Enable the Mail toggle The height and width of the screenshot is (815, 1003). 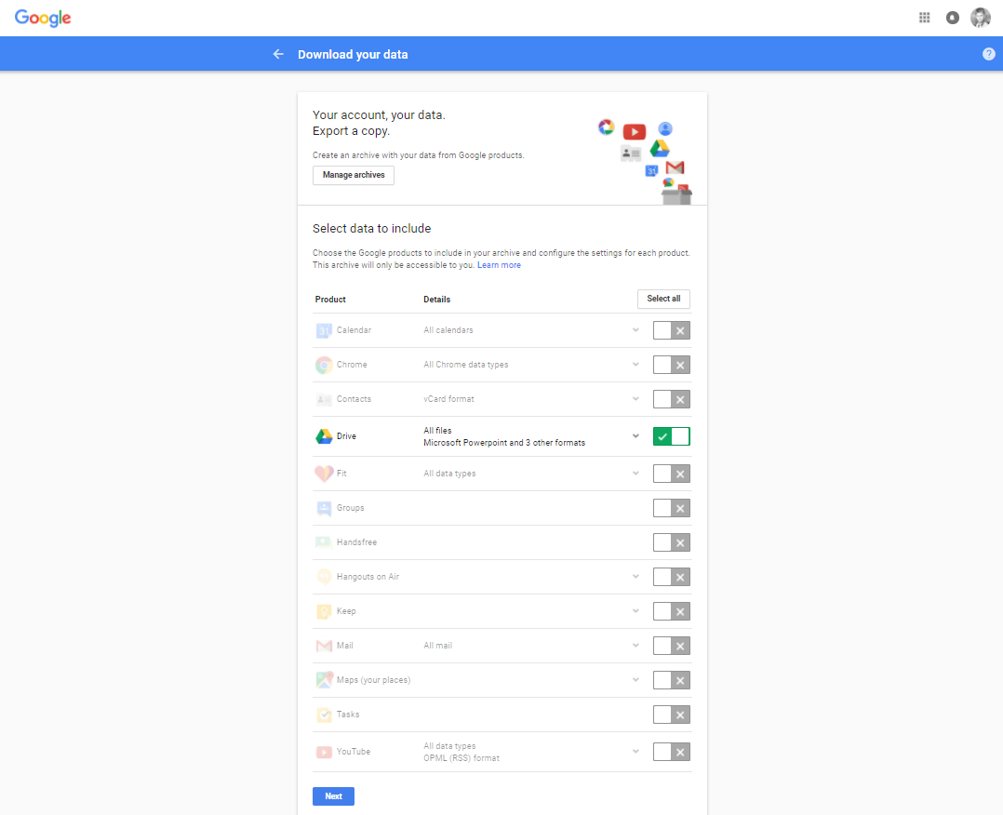tap(672, 647)
